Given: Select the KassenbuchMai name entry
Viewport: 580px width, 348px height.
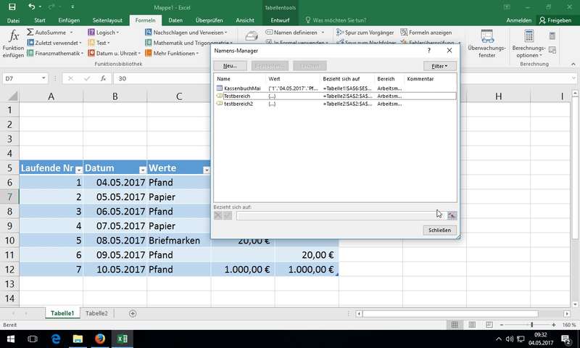Looking at the screenshot, I should pos(241,88).
